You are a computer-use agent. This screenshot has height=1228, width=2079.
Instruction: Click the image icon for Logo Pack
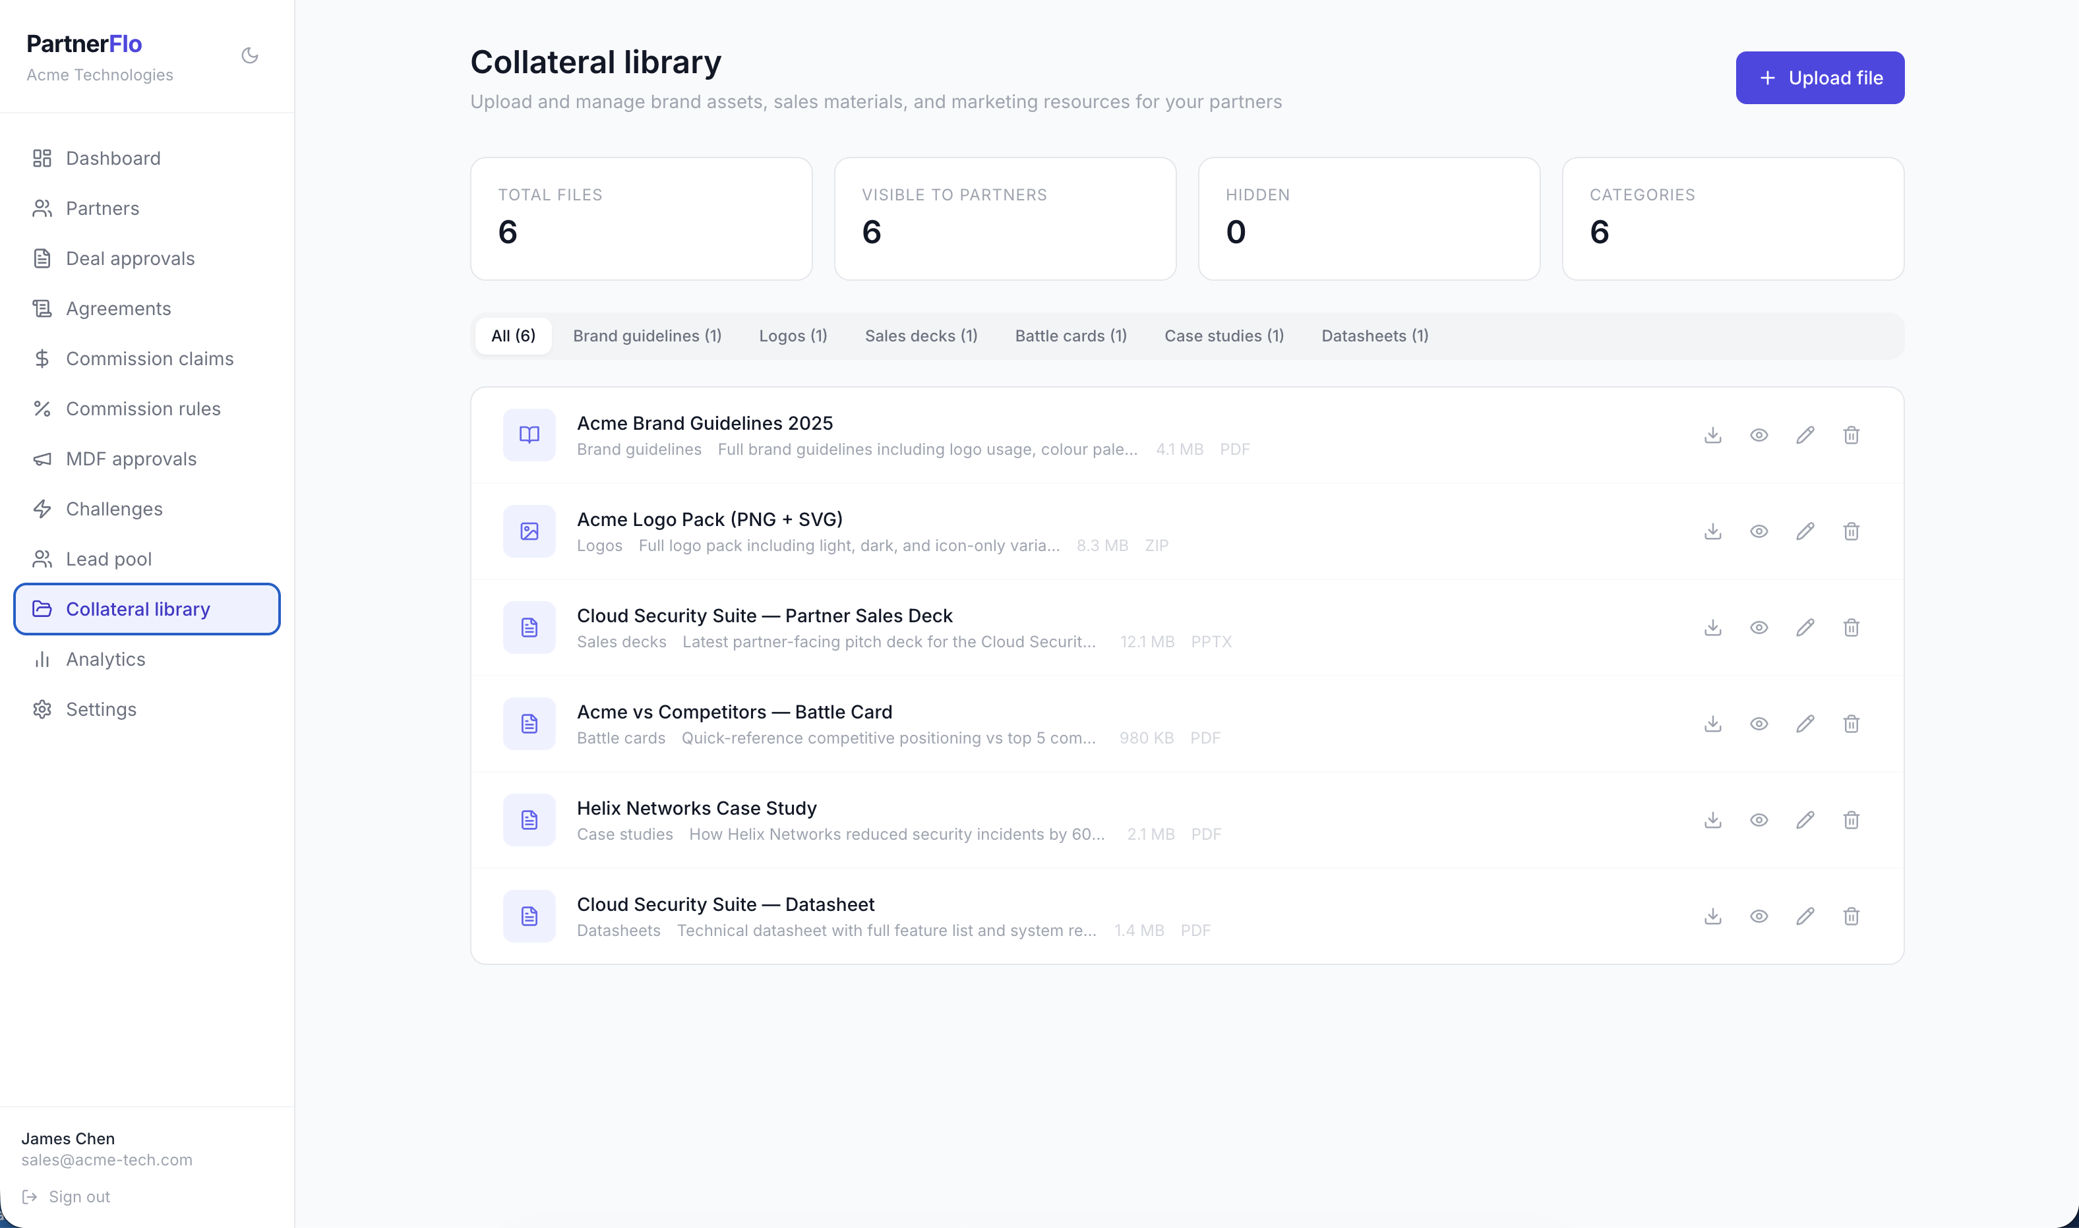529,531
